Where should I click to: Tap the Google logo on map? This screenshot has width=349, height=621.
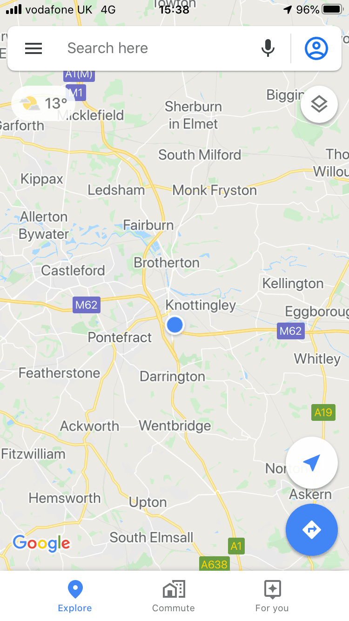[x=41, y=543]
